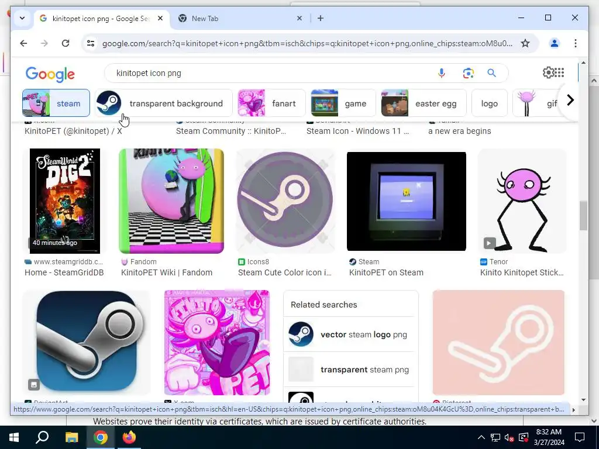Viewport: 599px width, 449px height.
Task: Open the purple Steam Cute Color icon image
Action: pos(285,201)
